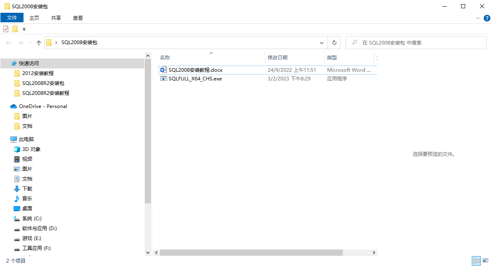Open the address bar history dropdown
This screenshot has height=266, width=492.
(322, 42)
